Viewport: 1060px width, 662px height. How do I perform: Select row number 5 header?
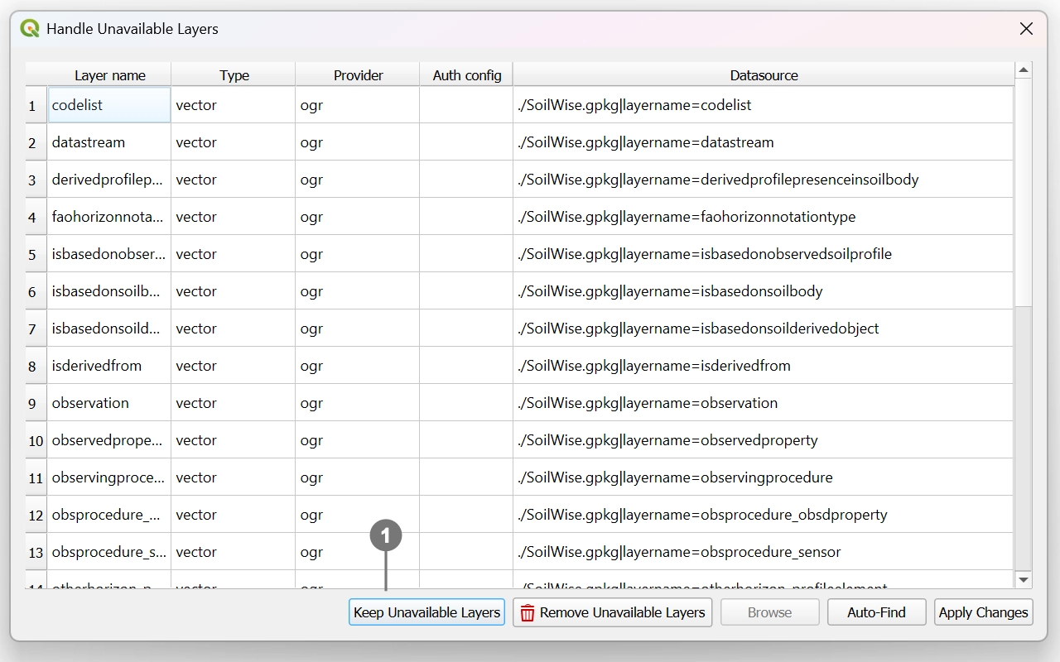[33, 255]
